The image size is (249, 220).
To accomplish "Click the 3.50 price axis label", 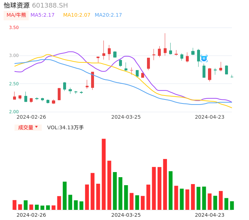I will pyautogui.click(x=14, y=28).
